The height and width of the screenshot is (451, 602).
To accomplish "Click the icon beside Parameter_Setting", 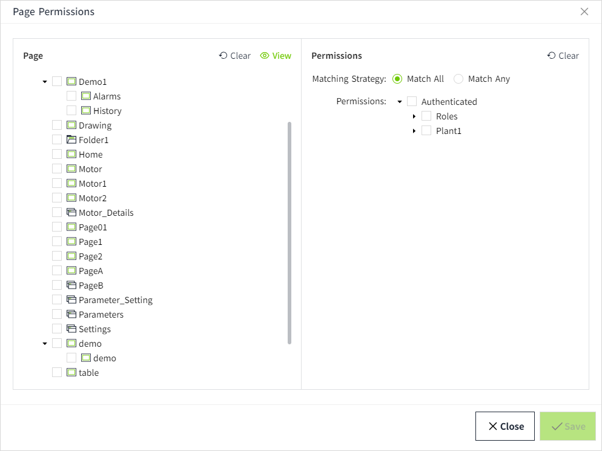I will [71, 300].
